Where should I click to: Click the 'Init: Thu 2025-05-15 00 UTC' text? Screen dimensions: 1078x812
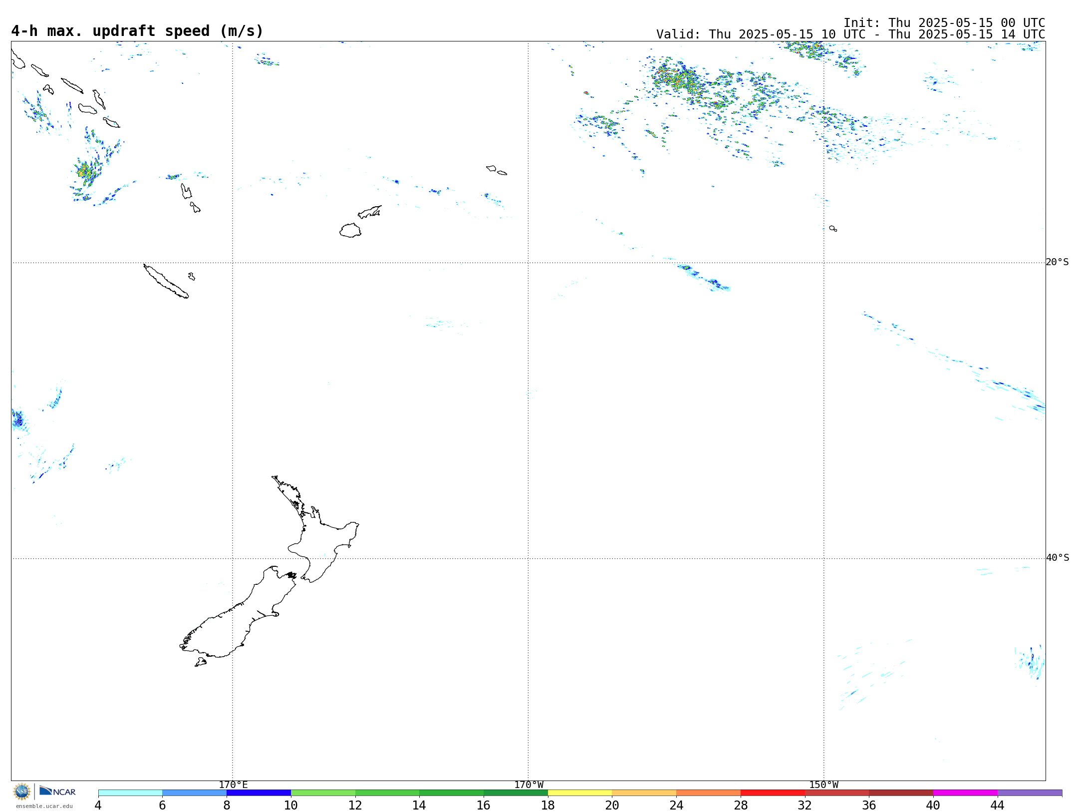(944, 23)
